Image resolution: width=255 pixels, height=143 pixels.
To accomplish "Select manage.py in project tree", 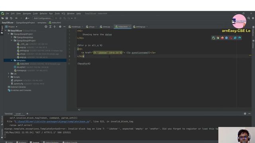I will (22, 71).
